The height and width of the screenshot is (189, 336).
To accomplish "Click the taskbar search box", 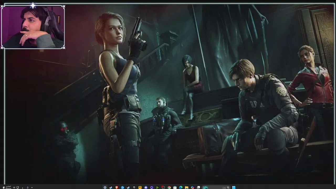I will point(216,187).
